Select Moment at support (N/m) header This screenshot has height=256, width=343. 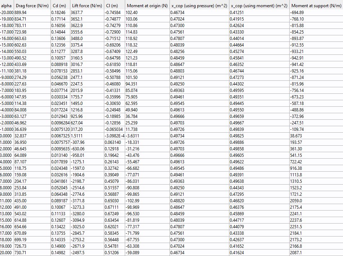[316, 6]
